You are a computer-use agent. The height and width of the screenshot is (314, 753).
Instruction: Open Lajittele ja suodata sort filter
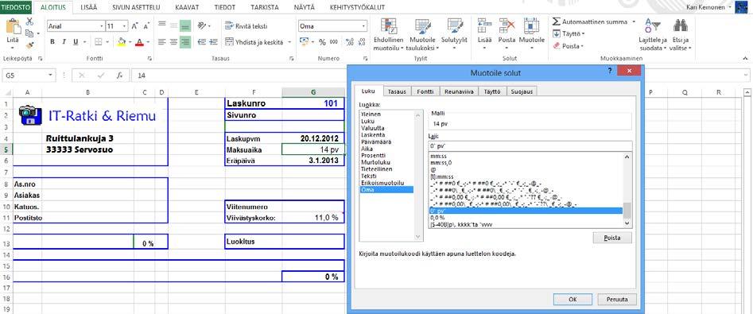pyautogui.click(x=653, y=34)
